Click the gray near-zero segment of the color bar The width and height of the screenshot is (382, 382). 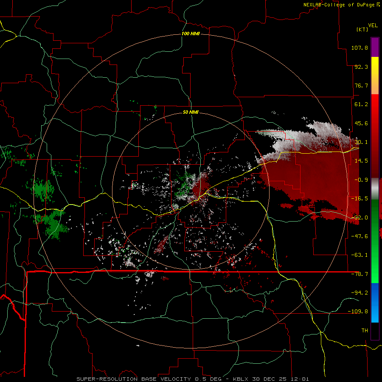click(375, 189)
